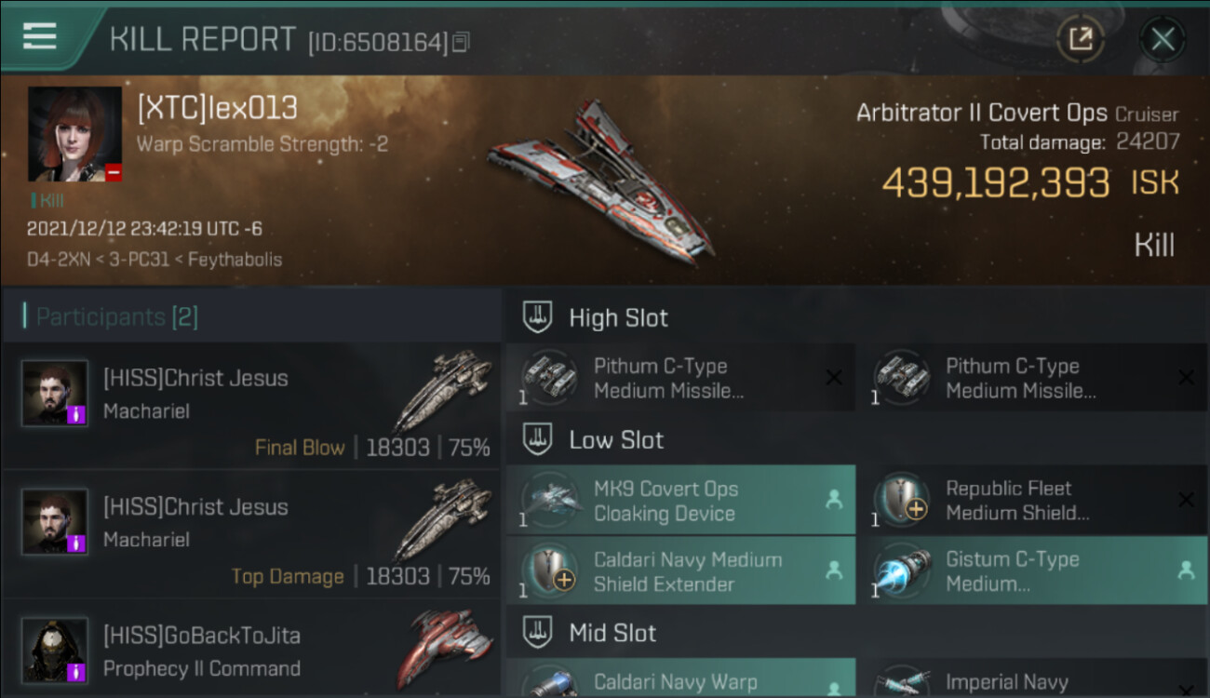Select the Participants [2] tab
Screen dimensions: 1210x698
click(116, 317)
